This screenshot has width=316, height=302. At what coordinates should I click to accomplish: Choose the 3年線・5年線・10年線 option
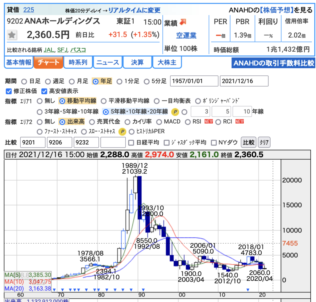pyautogui.click(x=40, y=112)
